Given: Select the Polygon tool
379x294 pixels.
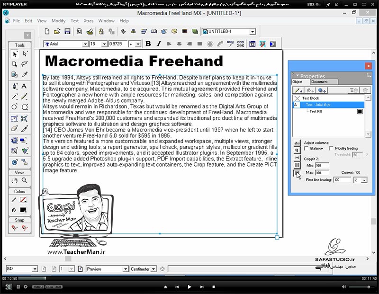Looking at the screenshot, I should click(x=25, y=107).
